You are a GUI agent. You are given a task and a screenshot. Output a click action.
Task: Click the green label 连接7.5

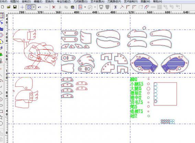(137, 111)
